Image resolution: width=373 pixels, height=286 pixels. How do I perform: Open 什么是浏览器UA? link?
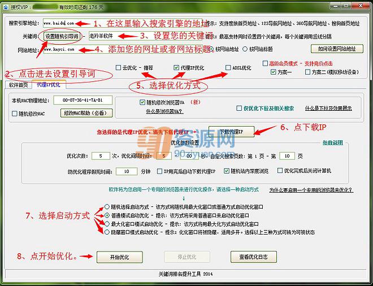coord(164,111)
